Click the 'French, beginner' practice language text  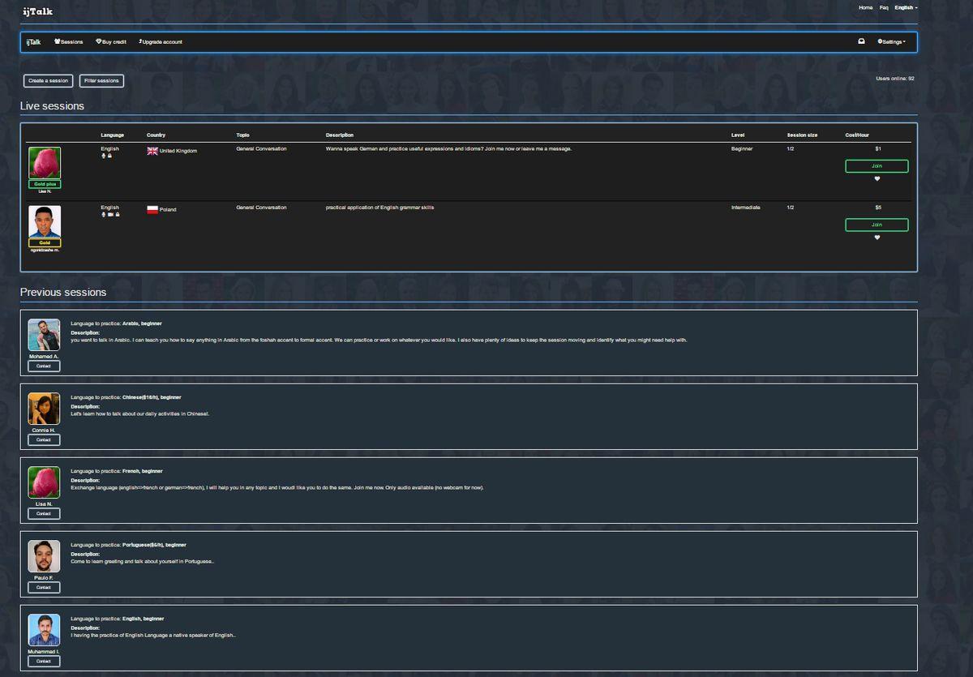coord(143,471)
